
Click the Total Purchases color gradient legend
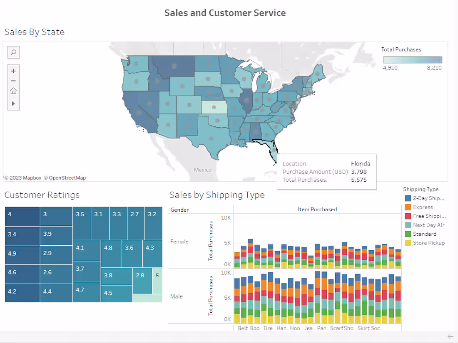click(412, 60)
